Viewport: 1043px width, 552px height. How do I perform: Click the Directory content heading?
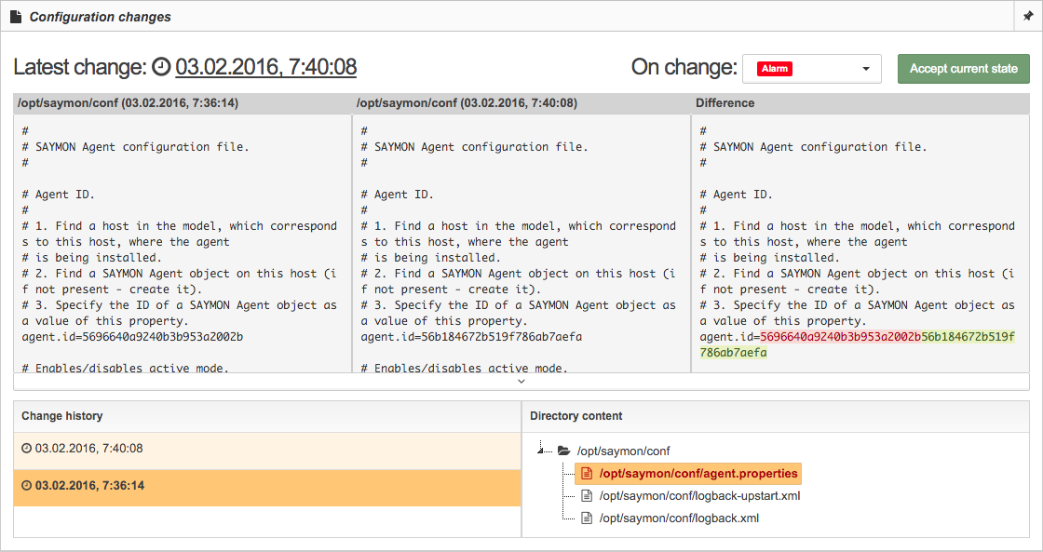[x=576, y=416]
